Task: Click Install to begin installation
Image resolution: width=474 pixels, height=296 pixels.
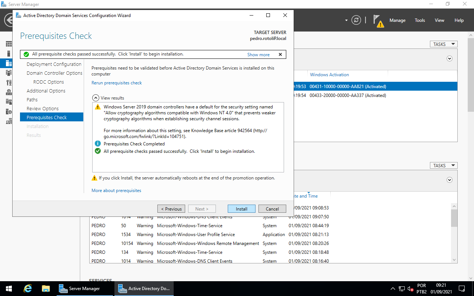Action: click(x=241, y=208)
